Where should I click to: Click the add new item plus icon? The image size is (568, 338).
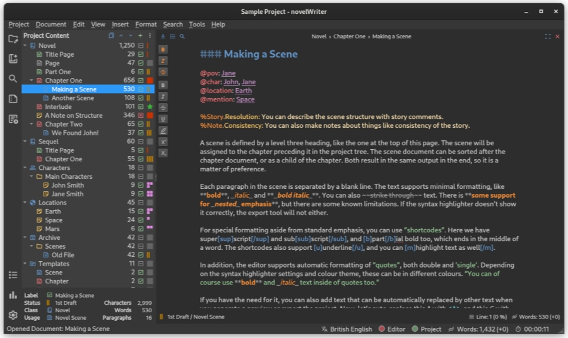[x=140, y=36]
